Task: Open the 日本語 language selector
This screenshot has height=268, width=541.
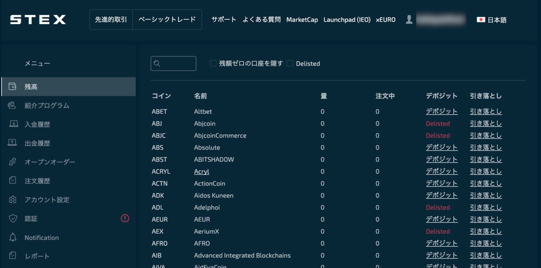Action: click(492, 19)
